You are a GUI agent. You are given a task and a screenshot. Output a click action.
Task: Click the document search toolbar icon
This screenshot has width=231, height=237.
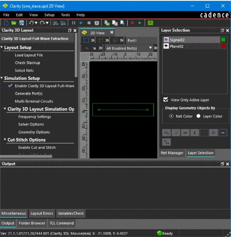tap(122, 23)
